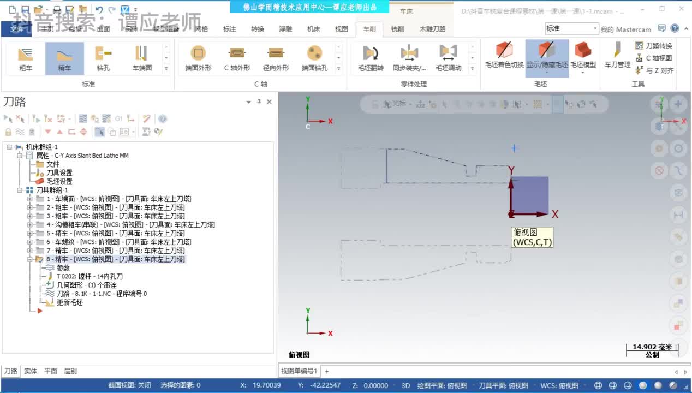The image size is (692, 393).
Task: Toggle pin on the 刀路 panel
Action: tap(259, 102)
